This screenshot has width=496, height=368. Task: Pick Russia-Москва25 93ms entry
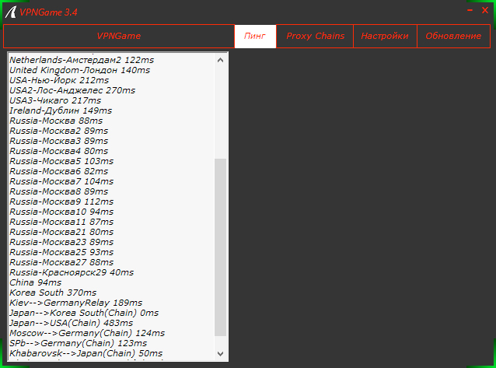coord(61,252)
